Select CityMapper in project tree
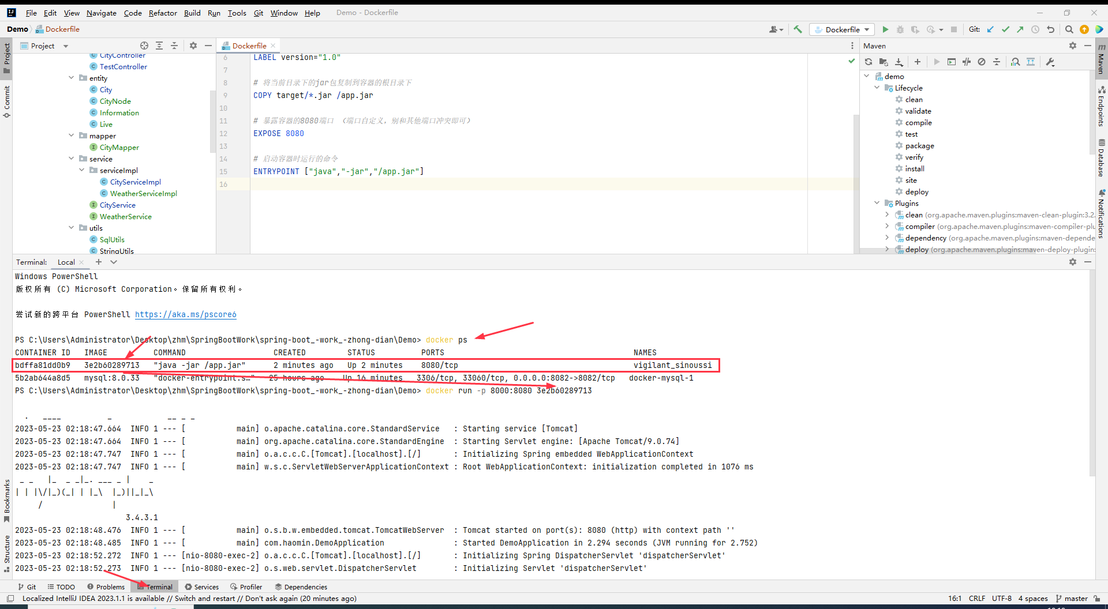Viewport: 1108px width, 609px height. [119, 147]
